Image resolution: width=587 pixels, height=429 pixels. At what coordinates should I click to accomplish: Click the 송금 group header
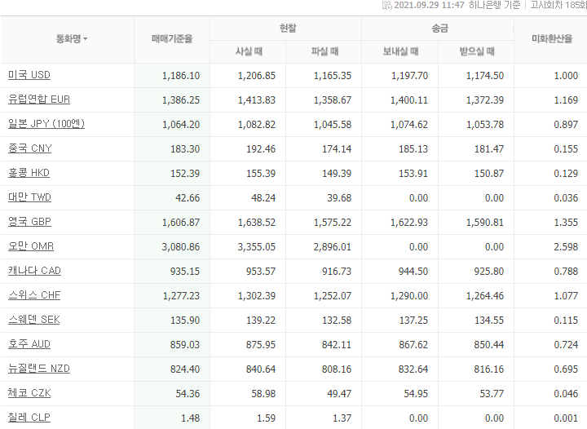[440, 28]
